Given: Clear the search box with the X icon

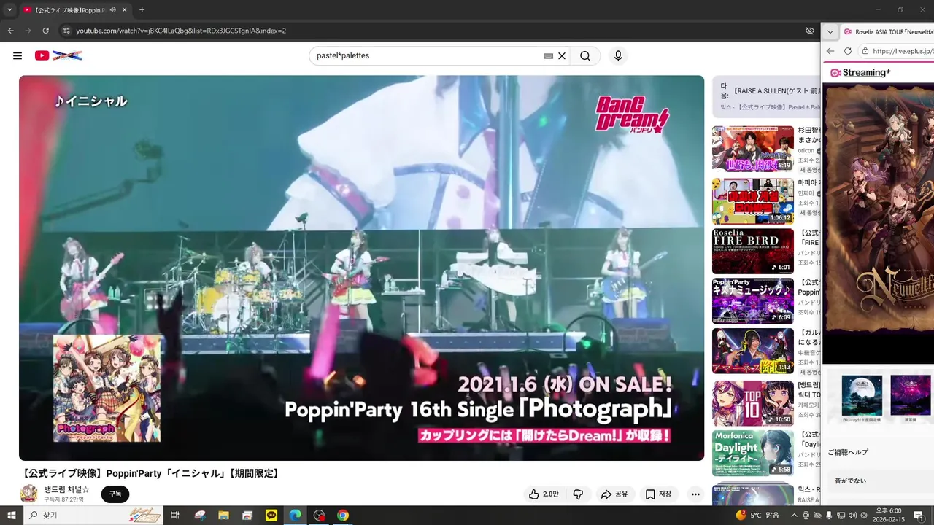Looking at the screenshot, I should click(x=562, y=55).
